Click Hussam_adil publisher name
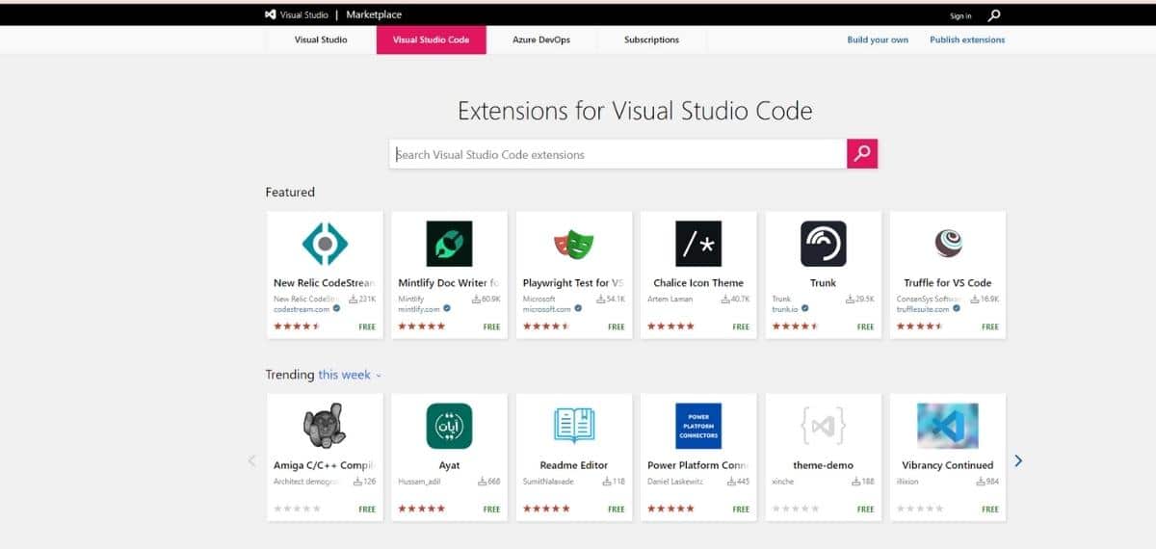Screen dimensions: 1156x549 pyautogui.click(x=418, y=482)
